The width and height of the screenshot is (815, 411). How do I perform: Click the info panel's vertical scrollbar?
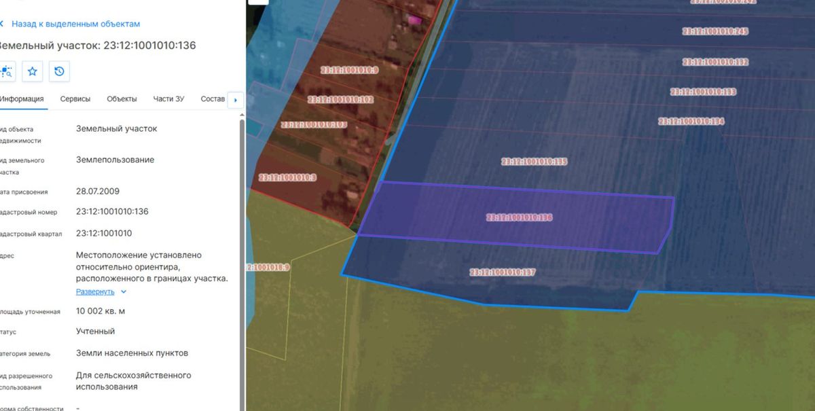tap(242, 265)
